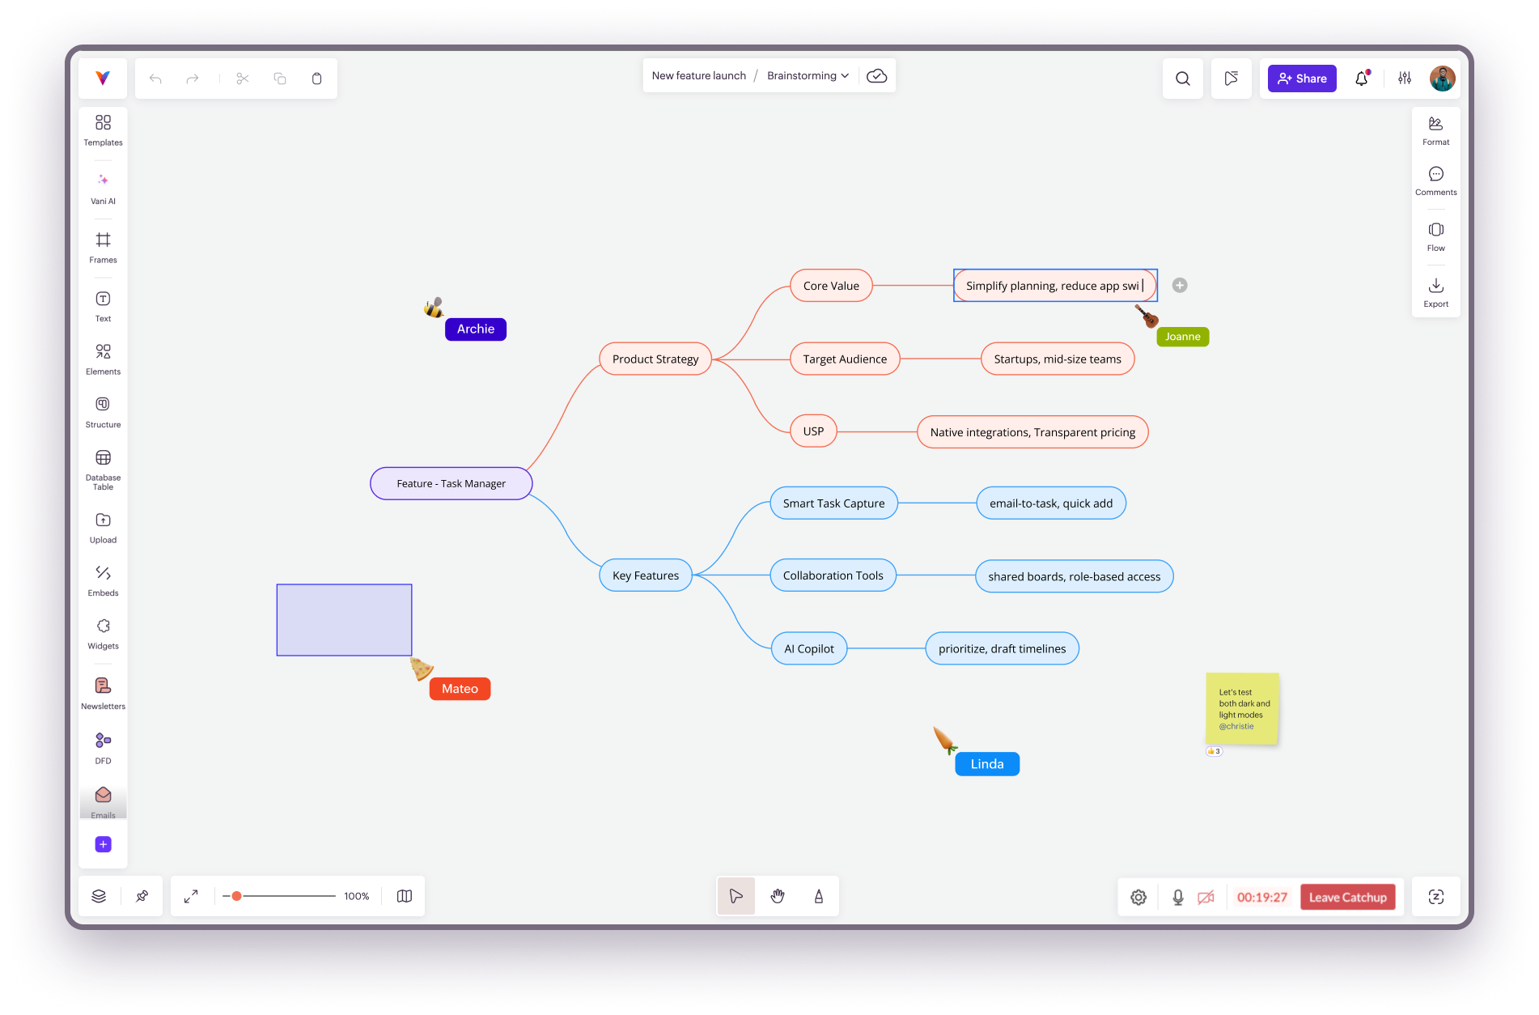The height and width of the screenshot is (1015, 1539).
Task: Cut selection with scissors icon
Action: tap(243, 79)
